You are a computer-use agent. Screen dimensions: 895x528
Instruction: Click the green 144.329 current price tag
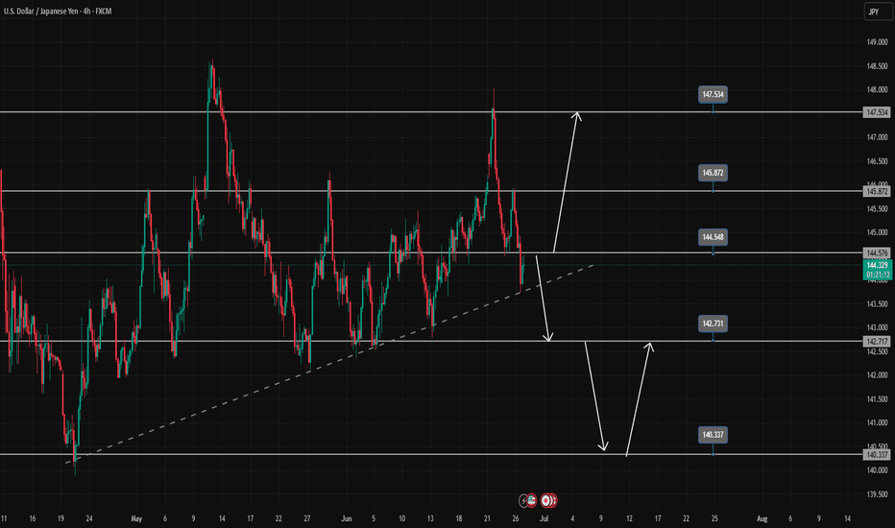click(878, 270)
